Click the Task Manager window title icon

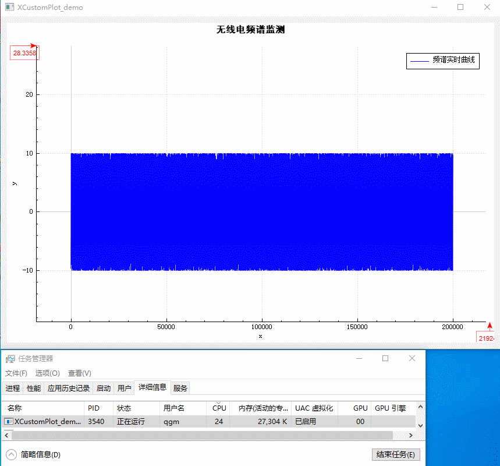10,359
